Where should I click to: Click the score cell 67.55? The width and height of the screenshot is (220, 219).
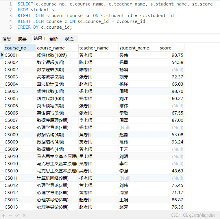tap(172, 113)
